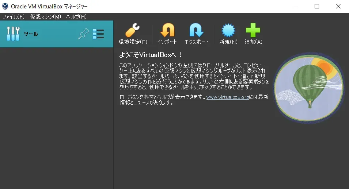Screen dimensions: 349x189
Task: Click the Import (インポート) appliance icon
Action: 167,31
